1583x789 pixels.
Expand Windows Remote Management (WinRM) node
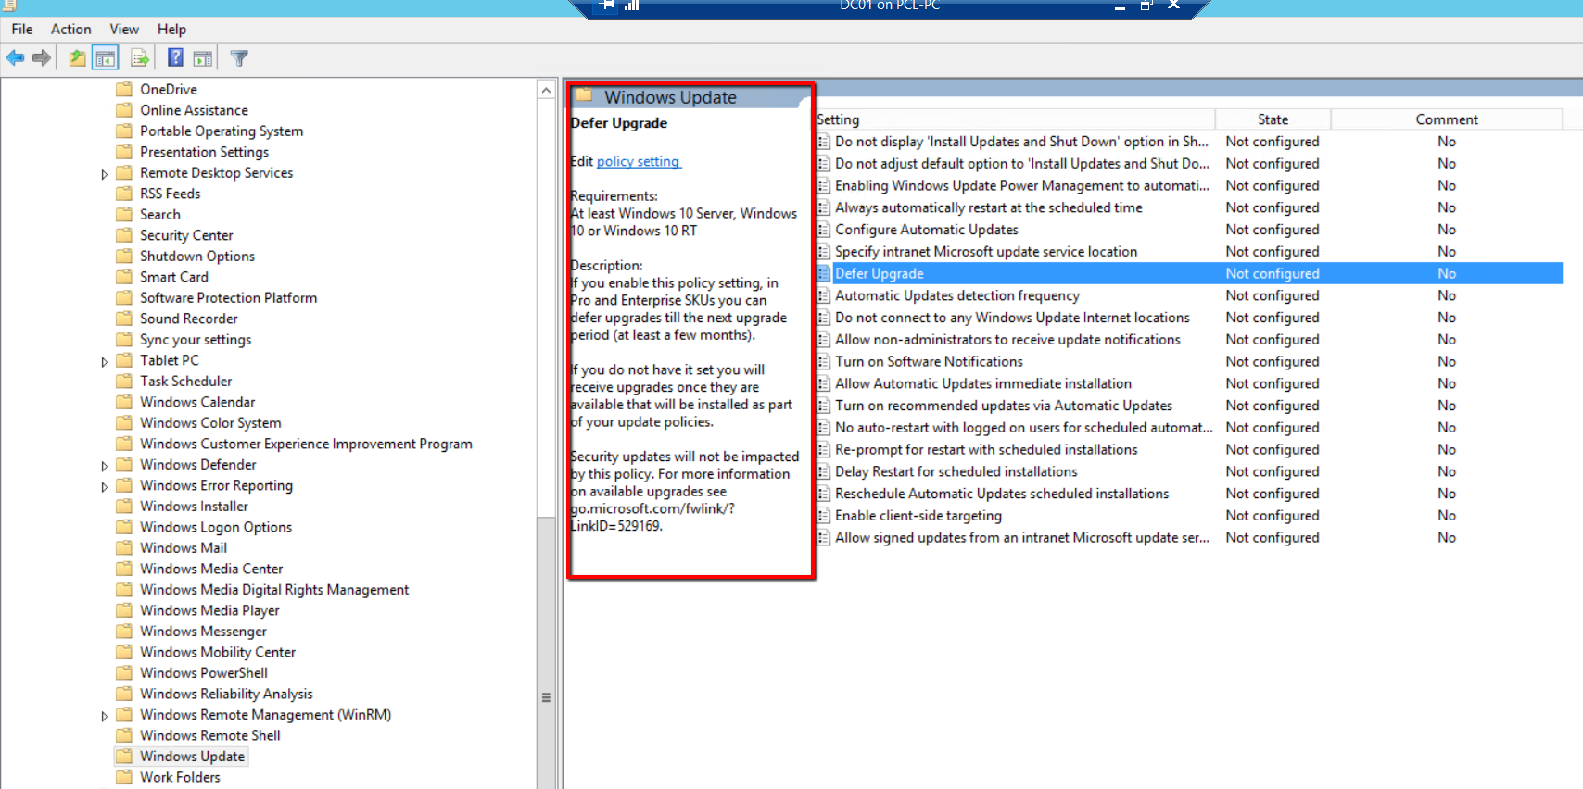[104, 716]
